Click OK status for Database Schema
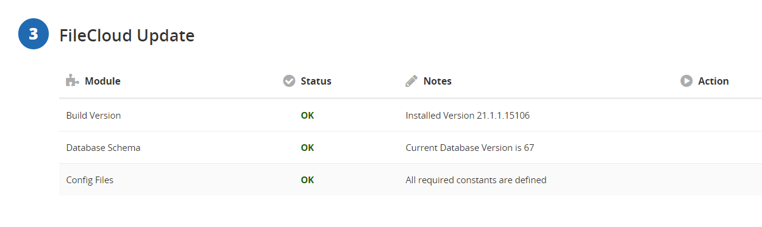The width and height of the screenshot is (762, 227). pos(307,147)
